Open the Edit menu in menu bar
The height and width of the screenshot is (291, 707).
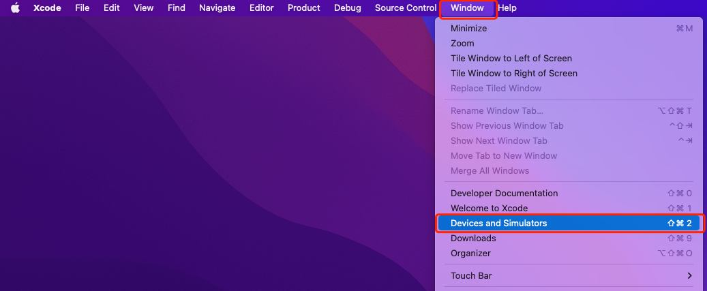[112, 8]
